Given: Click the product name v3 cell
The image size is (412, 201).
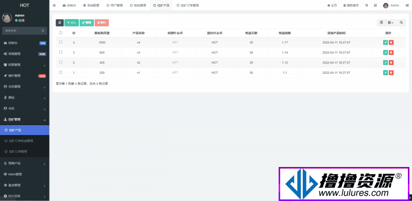Looking at the screenshot, I should (x=139, y=53).
